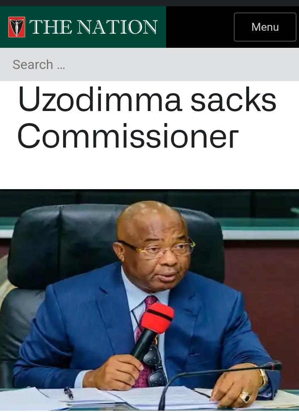
Task: Open the Uzodimma sacks Commissioner headline
Action: [x=147, y=118]
